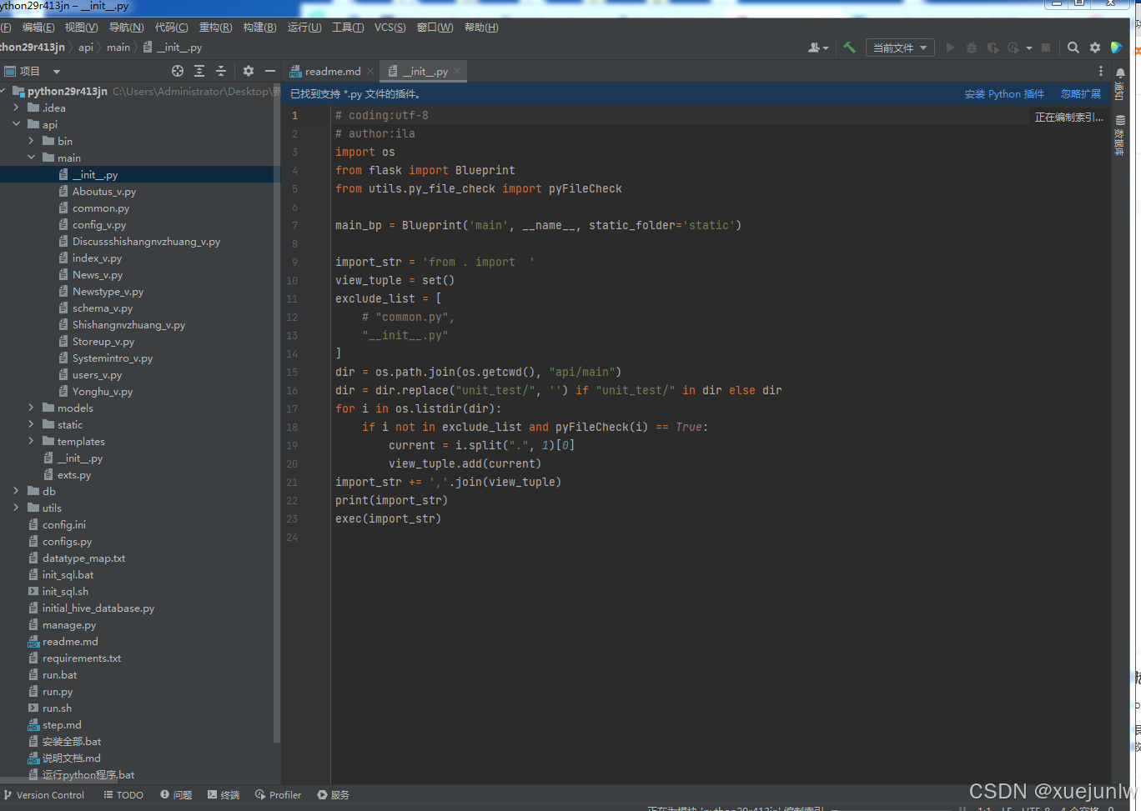Select Aboutus_v.py in project tree
Viewport: 1141px width, 811px height.
[104, 191]
